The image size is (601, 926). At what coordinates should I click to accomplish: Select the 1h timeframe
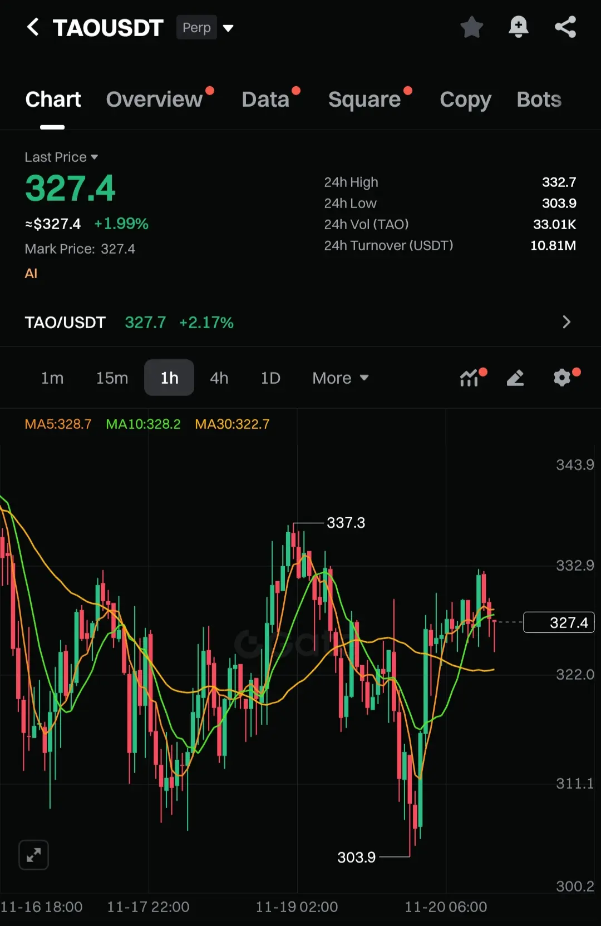click(x=169, y=378)
